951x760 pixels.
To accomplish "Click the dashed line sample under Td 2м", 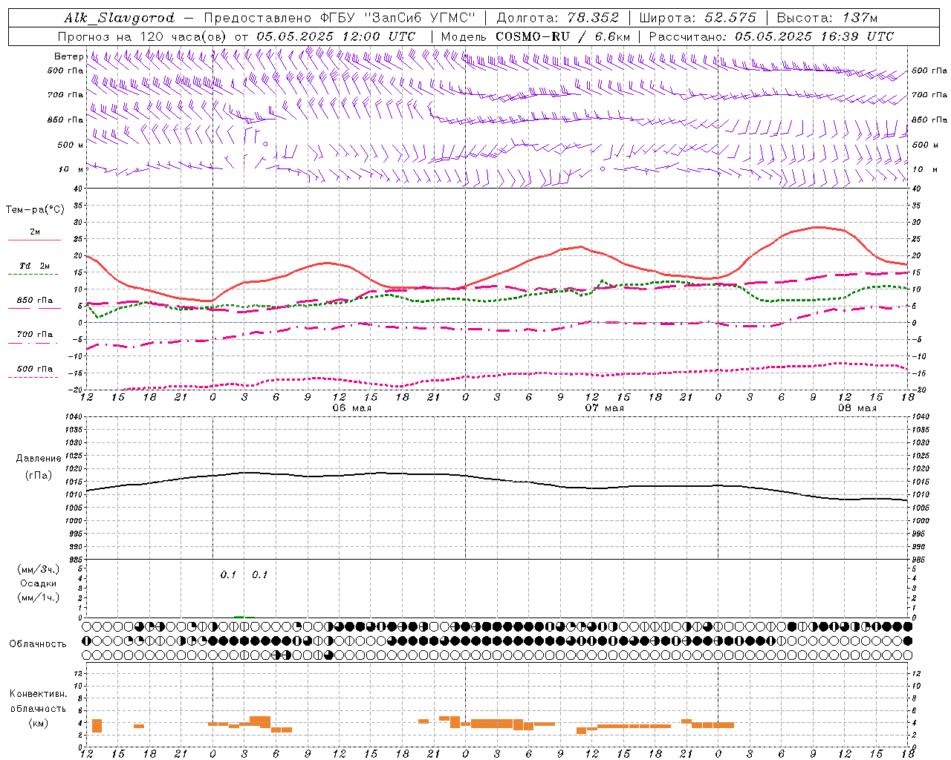I will 33,275.
